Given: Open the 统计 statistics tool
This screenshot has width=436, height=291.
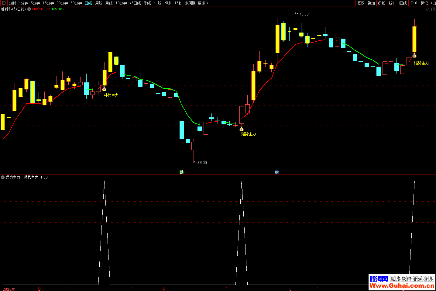Looking at the screenshot, I should 392,3.
